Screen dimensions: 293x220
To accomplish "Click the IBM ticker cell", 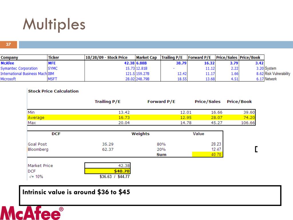I will 51,74.
